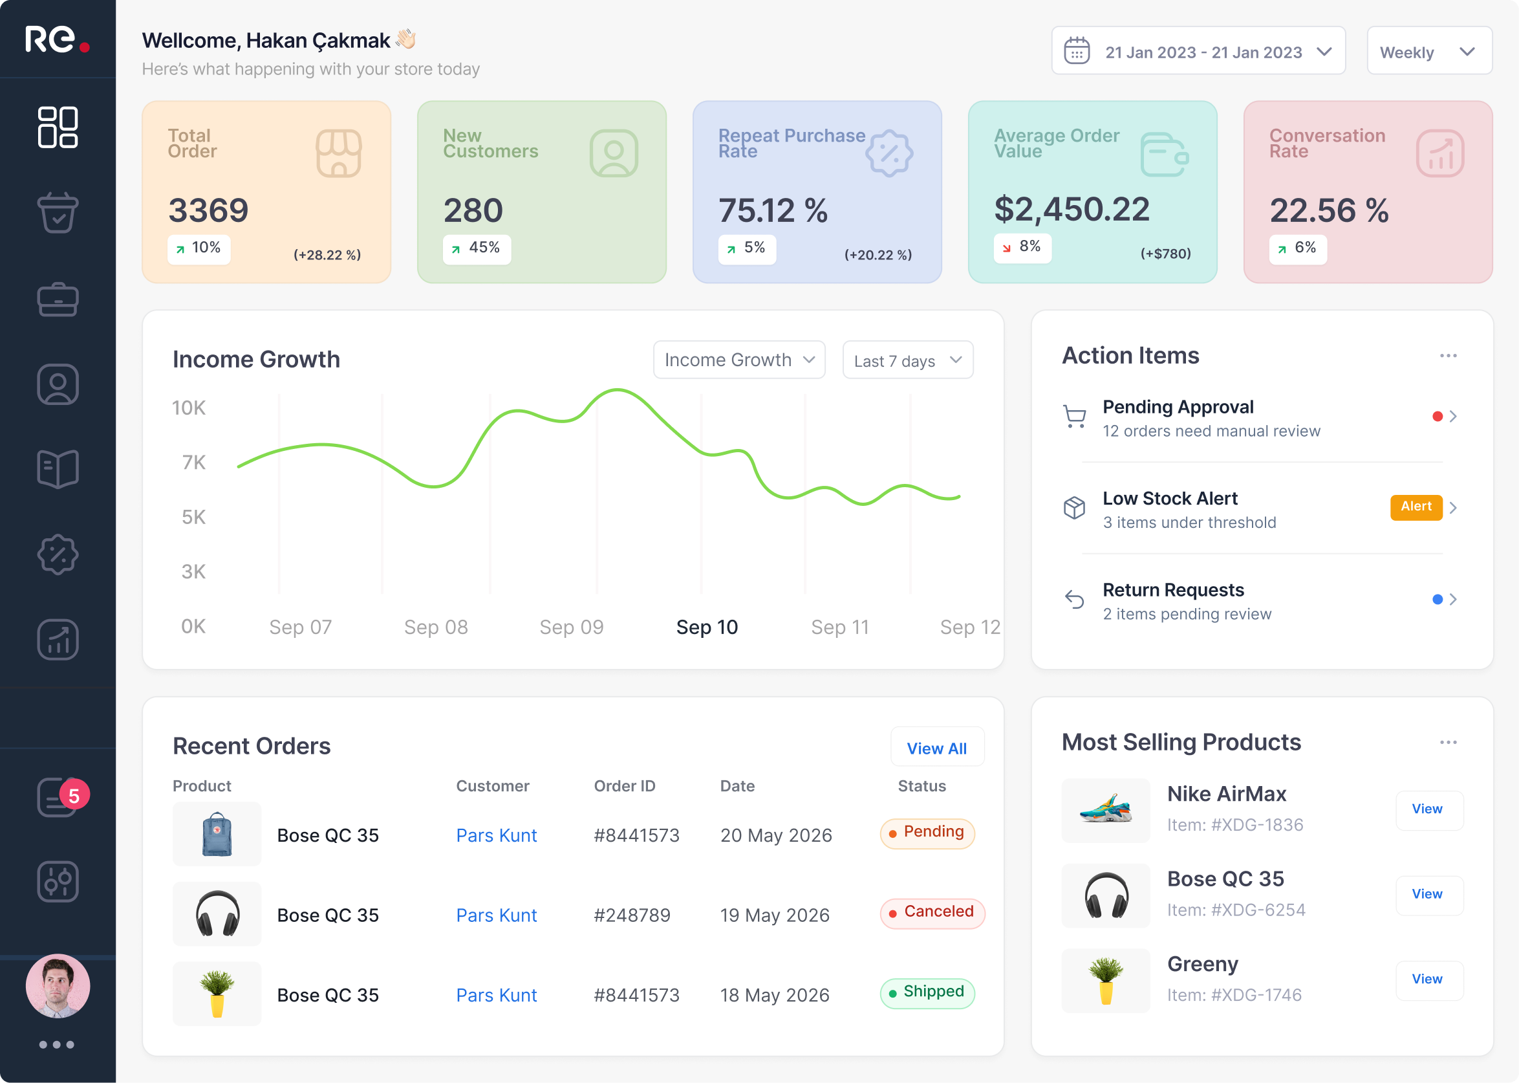Click the Nike AirMax sneaker thumbnail
The height and width of the screenshot is (1083, 1519).
[1105, 809]
